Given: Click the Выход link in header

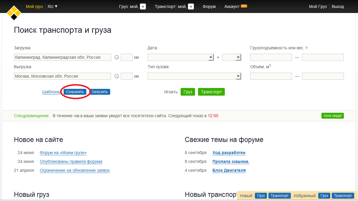Looking at the screenshot, I should (338, 6).
